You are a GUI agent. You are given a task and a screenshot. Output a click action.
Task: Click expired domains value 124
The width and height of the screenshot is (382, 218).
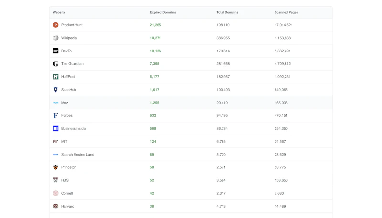[153, 141]
